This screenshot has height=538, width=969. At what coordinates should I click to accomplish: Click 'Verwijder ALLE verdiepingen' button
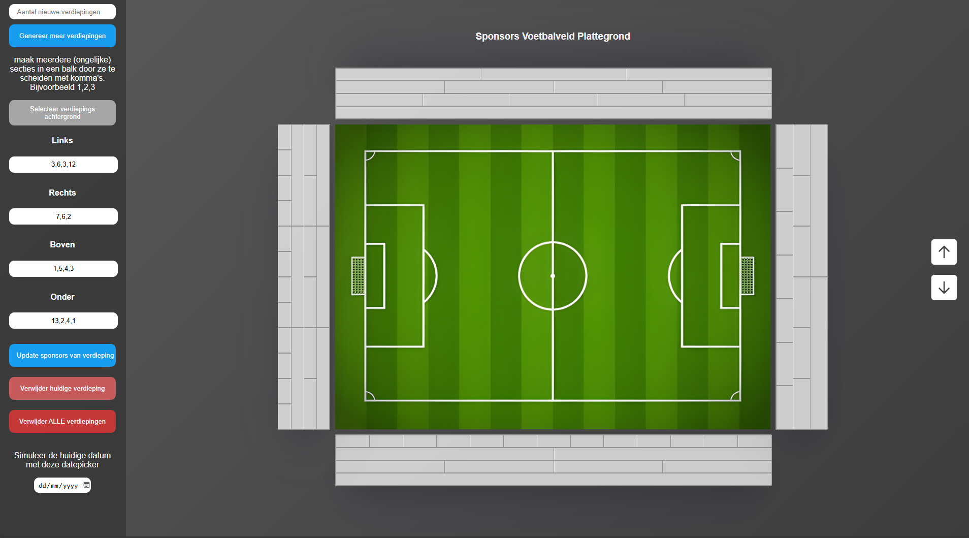(x=62, y=422)
